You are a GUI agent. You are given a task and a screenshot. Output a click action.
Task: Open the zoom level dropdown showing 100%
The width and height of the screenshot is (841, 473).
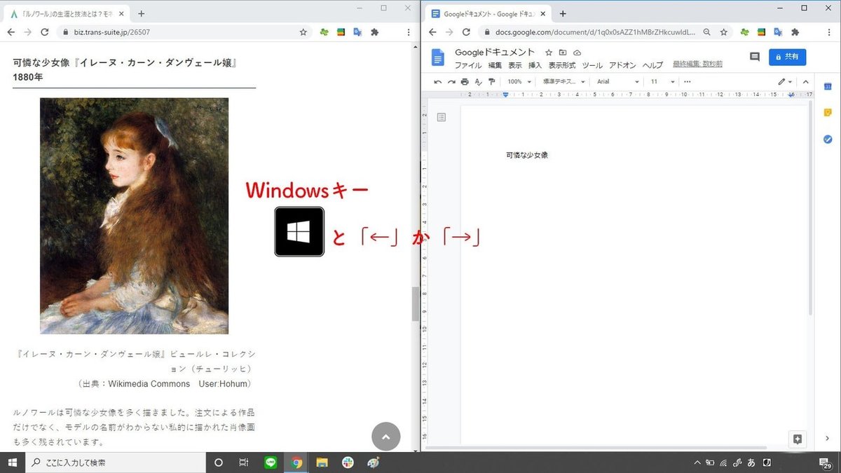(x=517, y=82)
